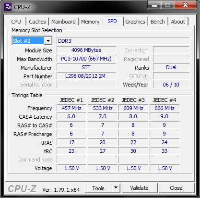This screenshot has width=200, height=198.
Task: Expand the Tools button dropdown arrow
Action: point(116,188)
